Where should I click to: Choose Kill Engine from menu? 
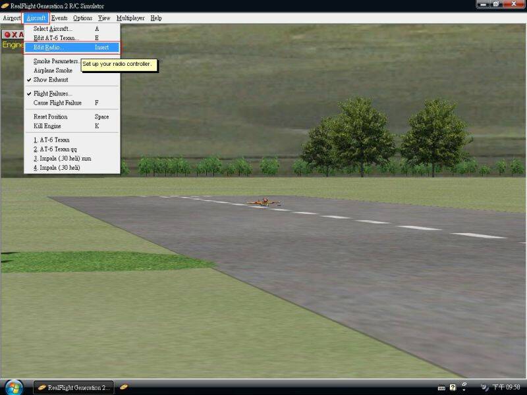click(x=72, y=126)
